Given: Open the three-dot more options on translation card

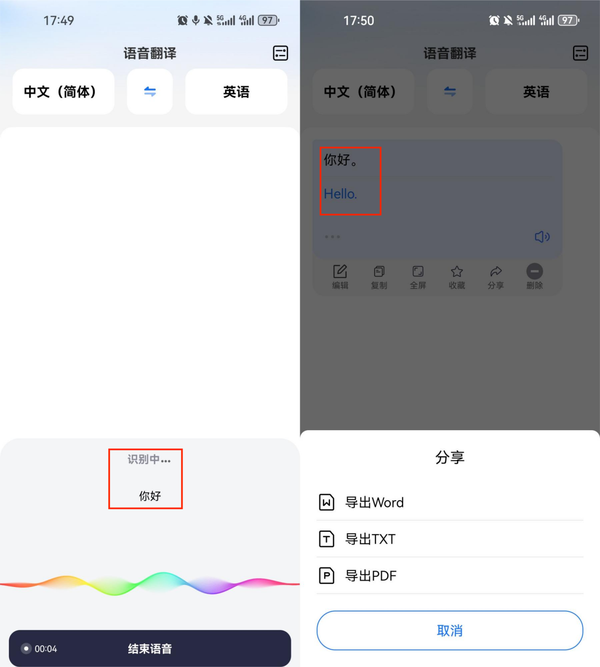Looking at the screenshot, I should 332,237.
